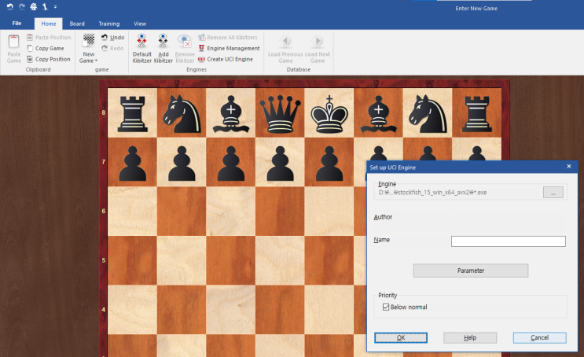Click the Parameter button
The width and height of the screenshot is (584, 357).
tap(470, 271)
